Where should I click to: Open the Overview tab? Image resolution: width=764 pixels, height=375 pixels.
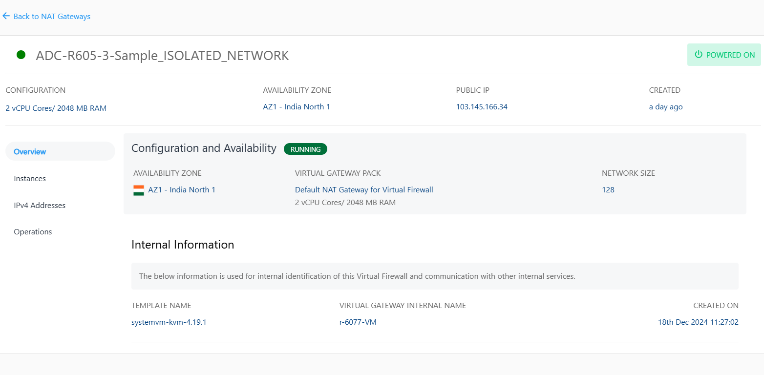[x=30, y=151]
